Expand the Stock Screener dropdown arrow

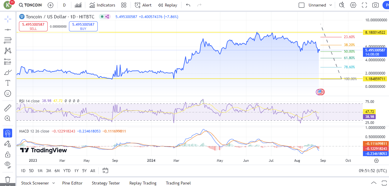54,183
